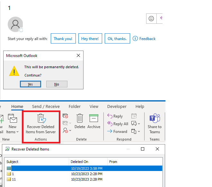
Task: Click the Forward arrow icon
Action: (110, 131)
